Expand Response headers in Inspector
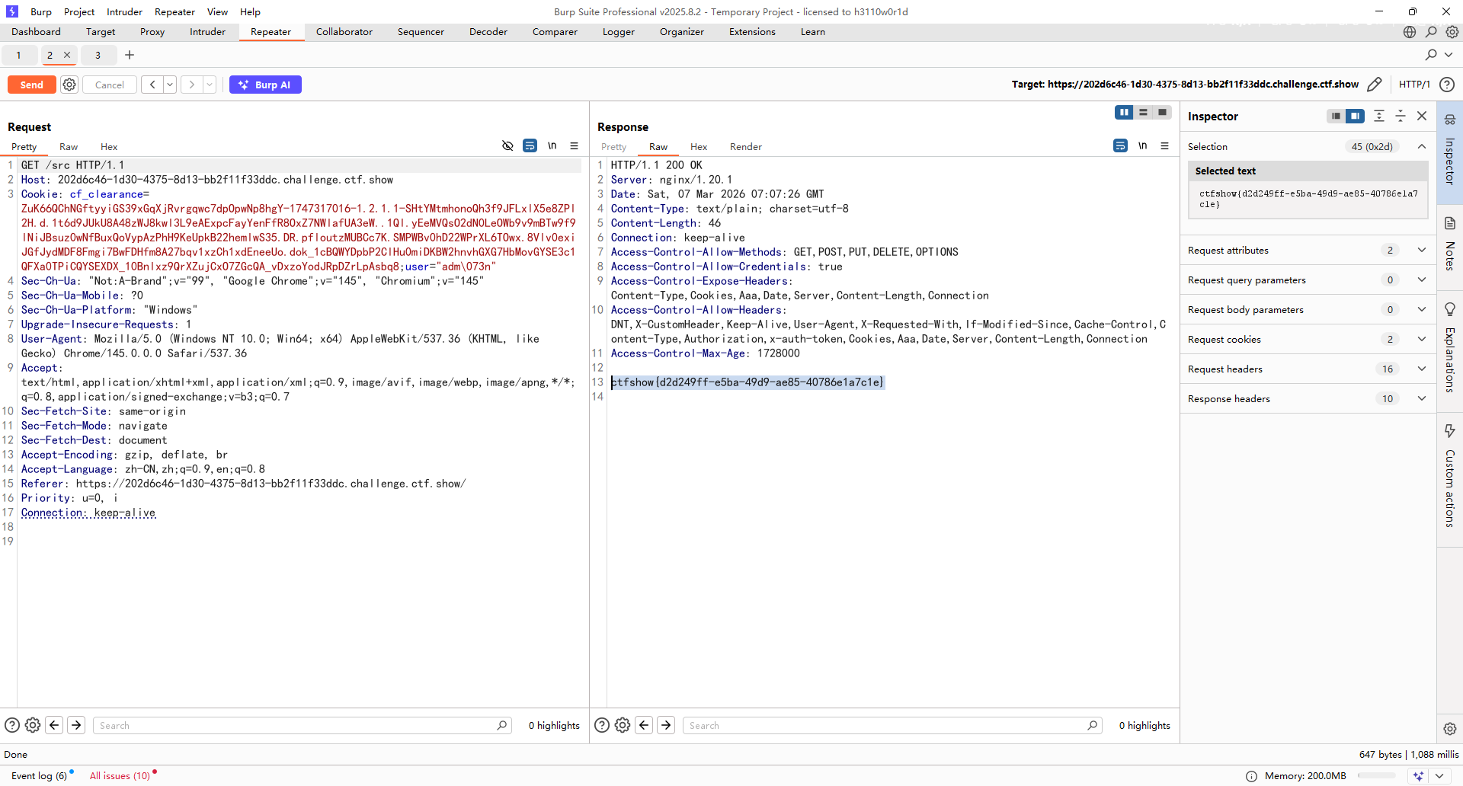Viewport: 1463px width, 786px height. click(1421, 399)
